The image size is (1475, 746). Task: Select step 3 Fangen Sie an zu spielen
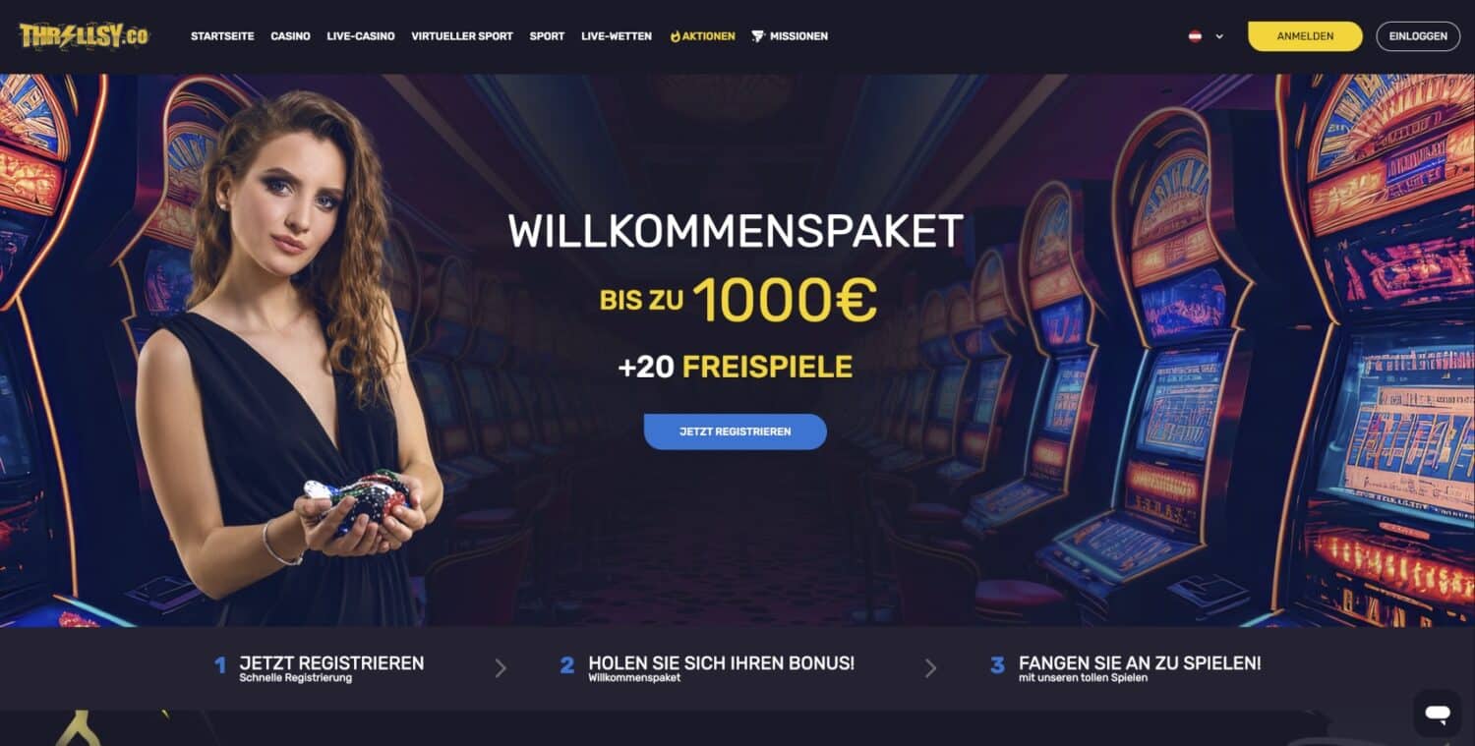1125,668
